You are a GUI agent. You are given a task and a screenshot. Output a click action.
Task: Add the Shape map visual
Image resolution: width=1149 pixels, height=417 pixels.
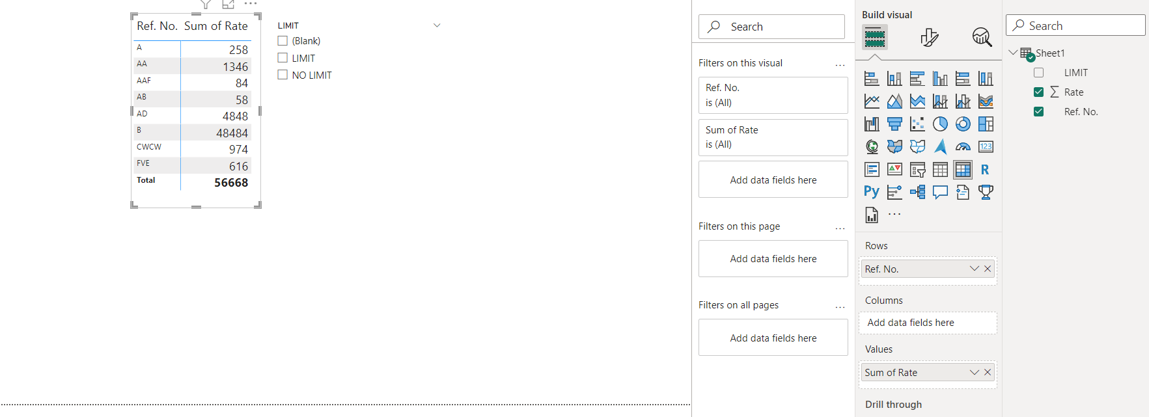917,147
